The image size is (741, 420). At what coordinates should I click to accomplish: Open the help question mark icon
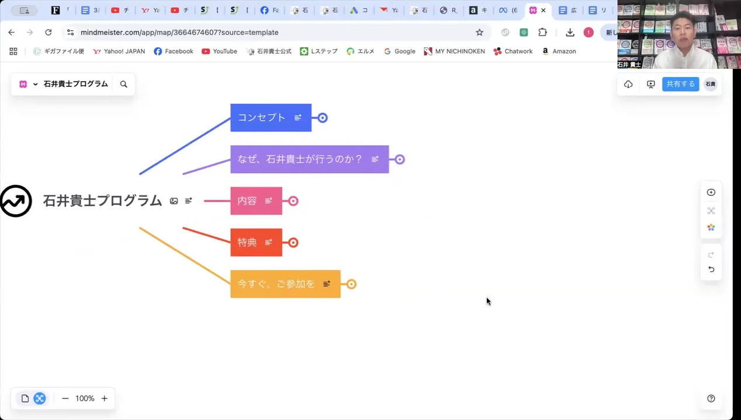[x=711, y=398]
